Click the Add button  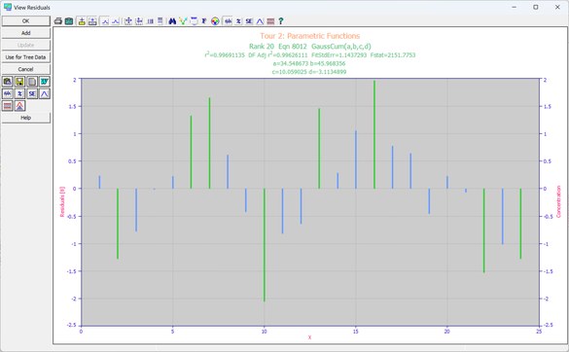[x=25, y=33]
